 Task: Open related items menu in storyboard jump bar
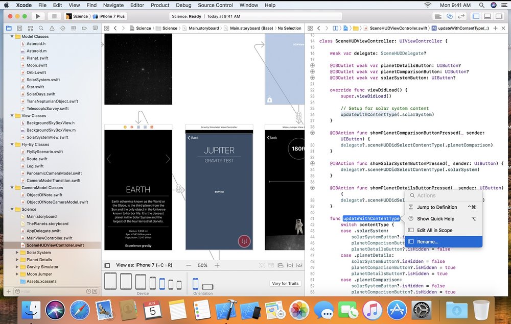point(107,28)
